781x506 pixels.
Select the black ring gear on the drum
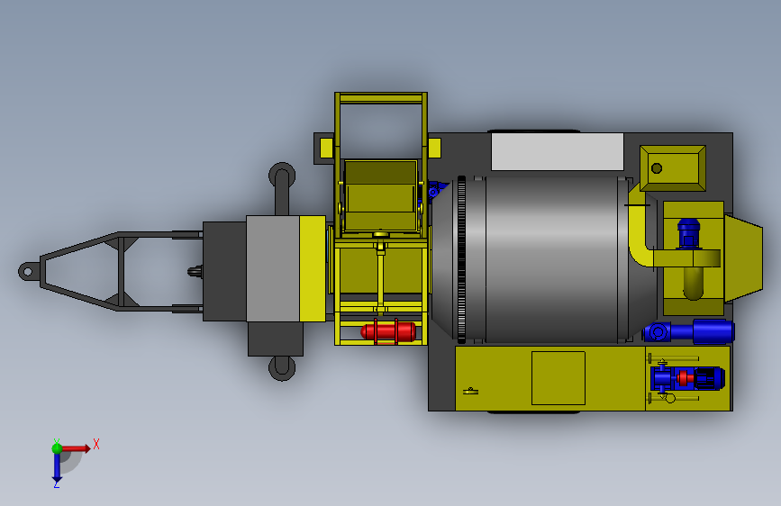click(461, 259)
